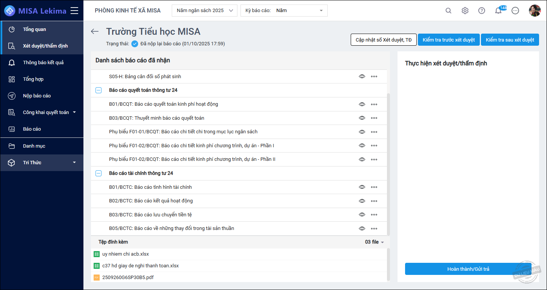View S05-H Bảng cân đối số phát sinh

coord(362,76)
